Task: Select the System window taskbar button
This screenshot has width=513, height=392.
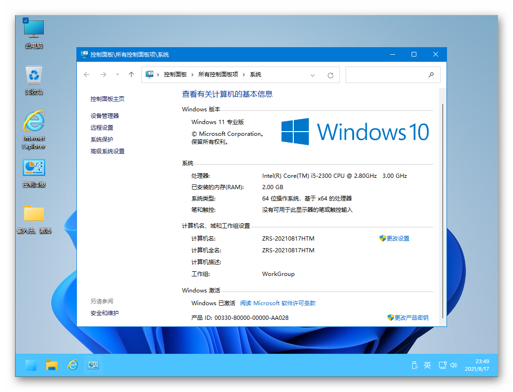Action: click(93, 365)
